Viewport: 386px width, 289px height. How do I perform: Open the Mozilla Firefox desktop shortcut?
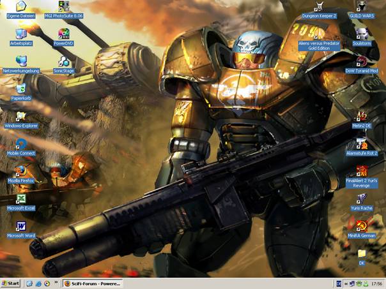coord(21,171)
